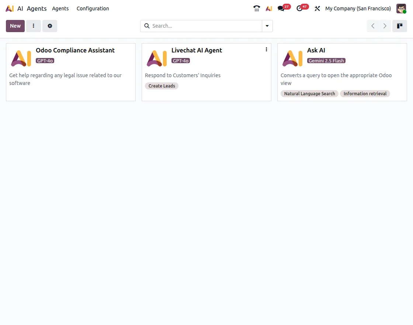
Task: Switch views using the kanban view icon
Action: 400,26
